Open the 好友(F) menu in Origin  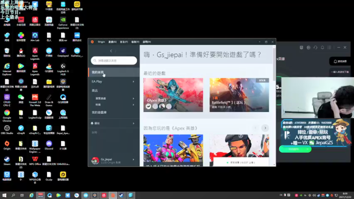tap(124, 42)
